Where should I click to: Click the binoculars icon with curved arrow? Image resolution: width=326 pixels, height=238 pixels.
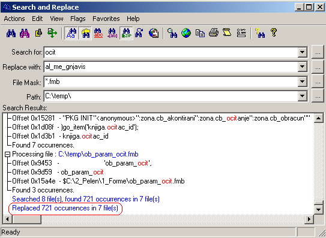[139, 33]
